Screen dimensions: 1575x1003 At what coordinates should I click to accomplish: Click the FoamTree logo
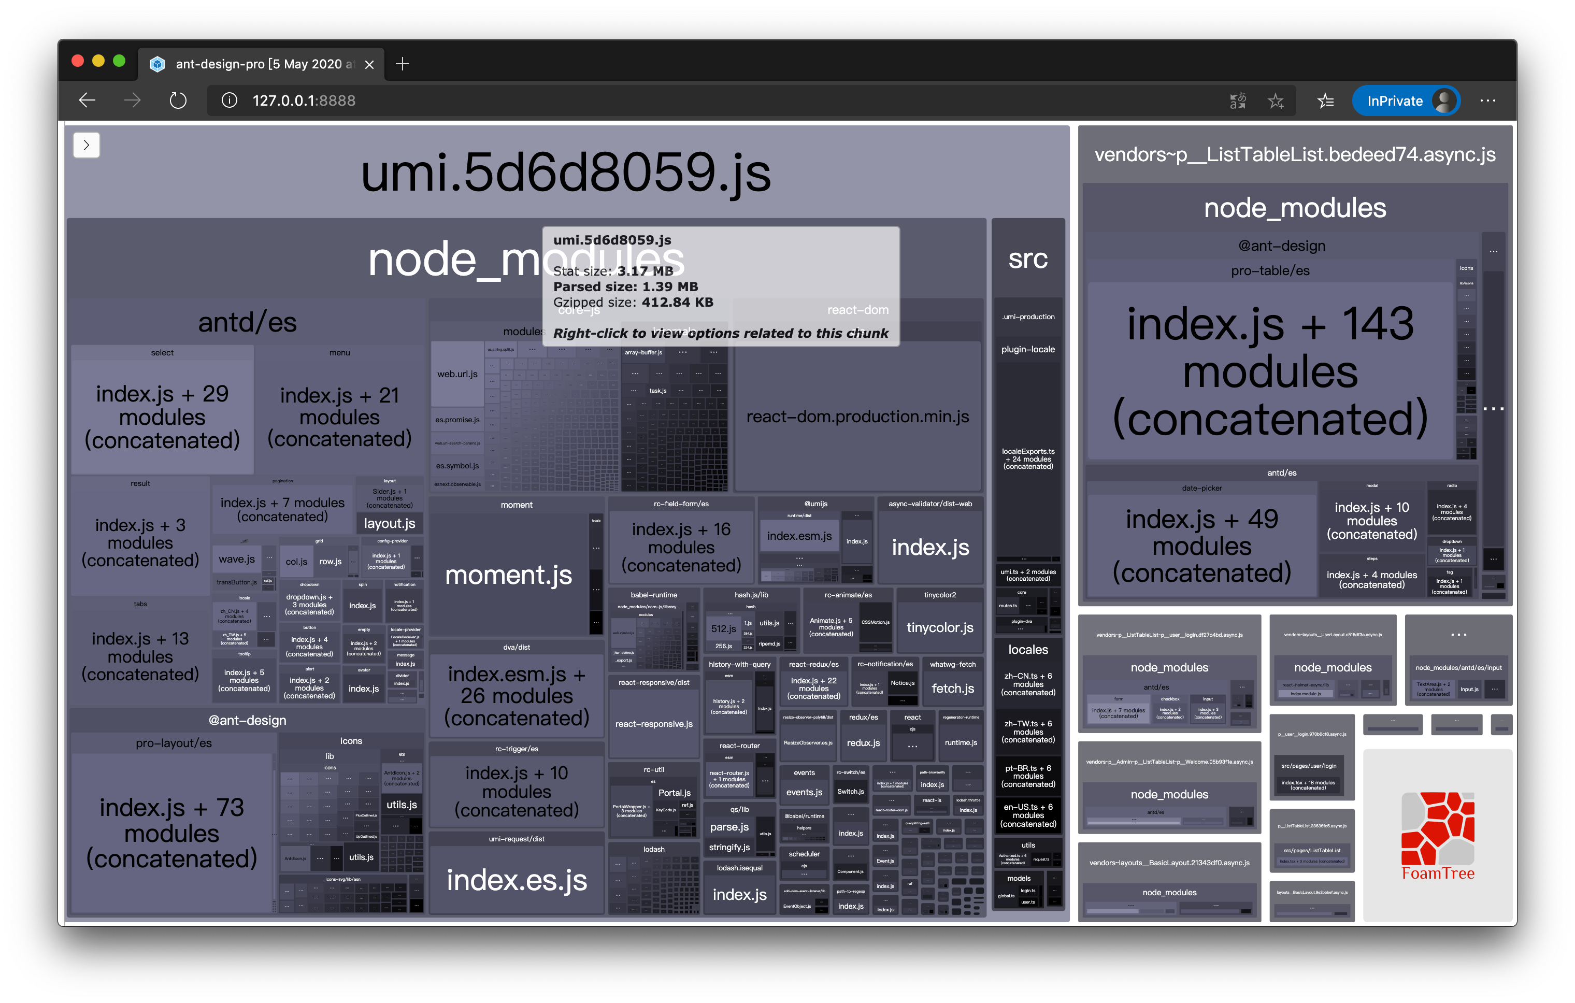tap(1438, 836)
